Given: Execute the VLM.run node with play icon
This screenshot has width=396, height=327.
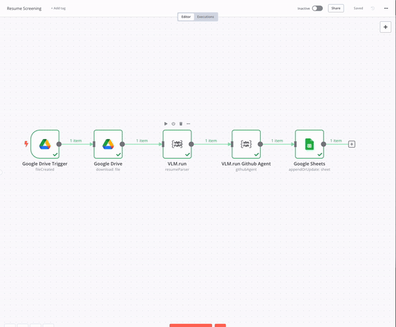Looking at the screenshot, I should coord(166,124).
